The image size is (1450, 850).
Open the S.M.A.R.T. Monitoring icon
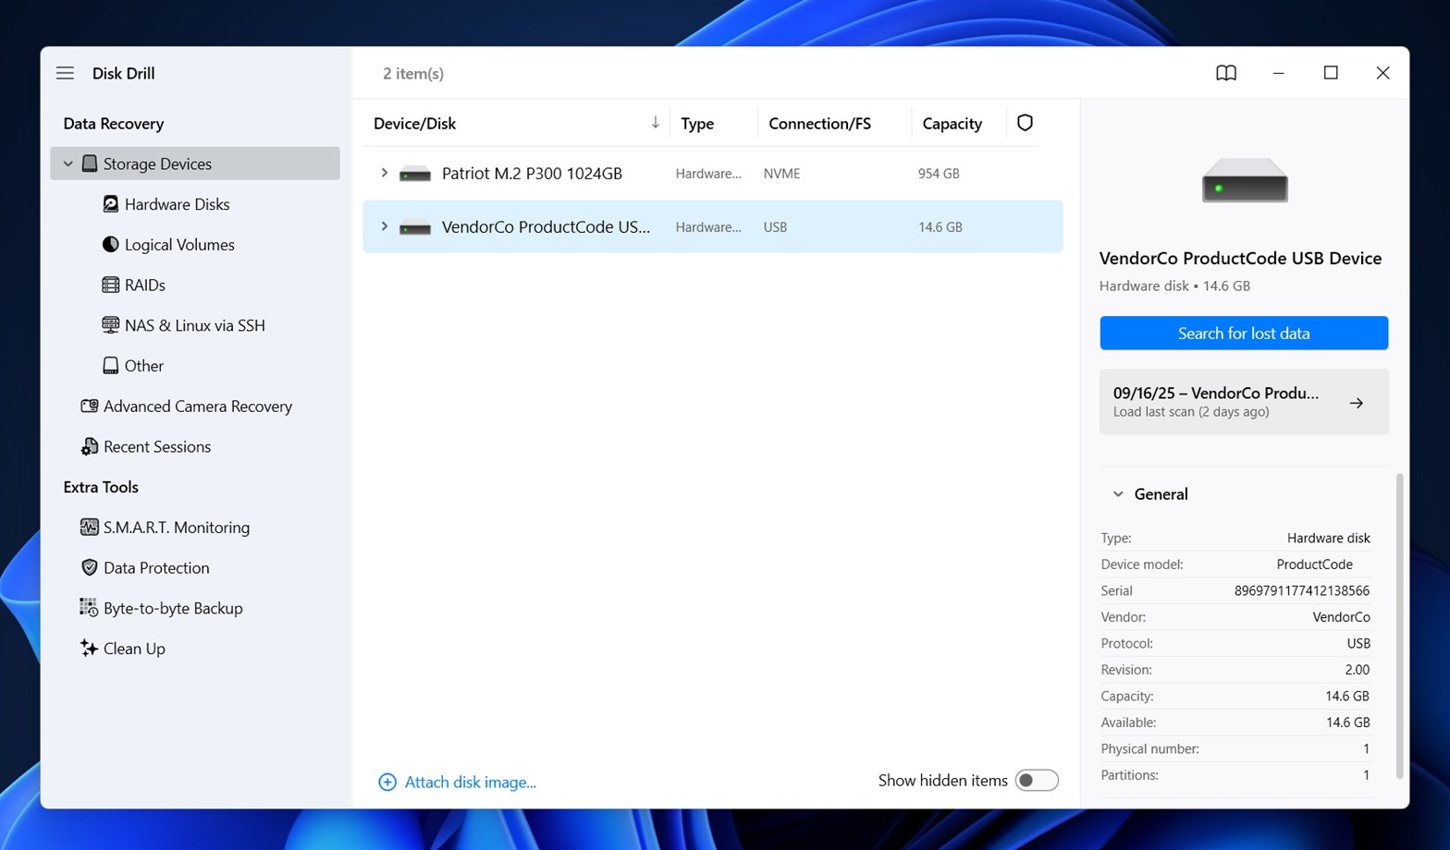click(89, 528)
